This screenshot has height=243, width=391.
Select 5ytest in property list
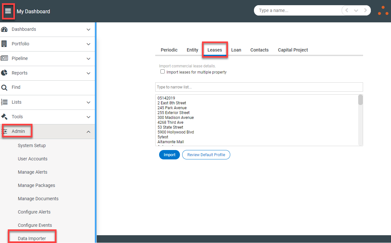[163, 137]
